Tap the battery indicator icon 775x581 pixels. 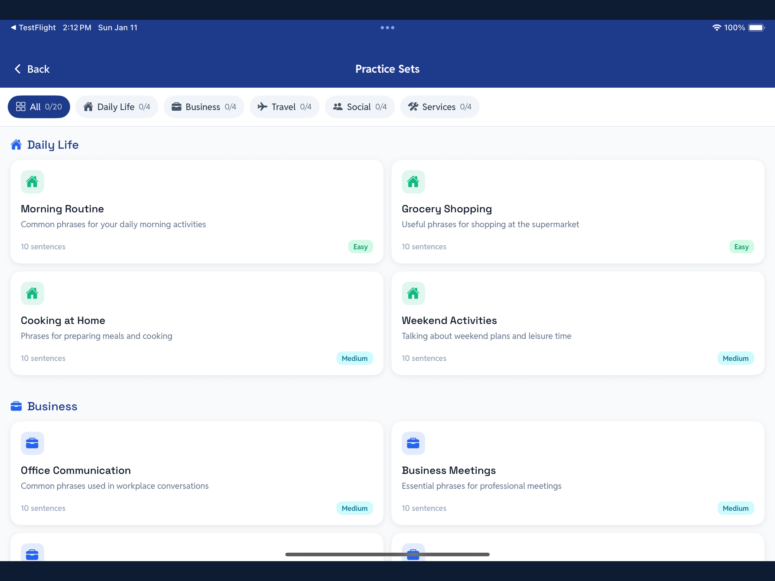point(757,27)
